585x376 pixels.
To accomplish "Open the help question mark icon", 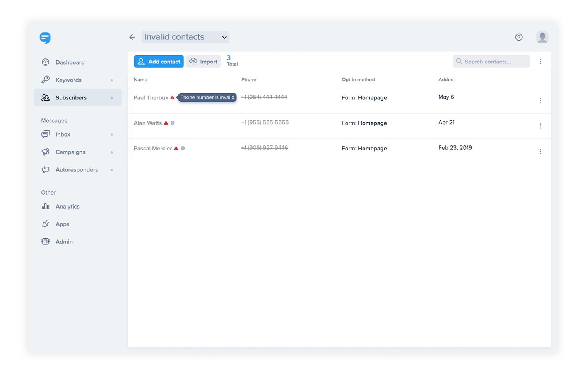I will pyautogui.click(x=519, y=37).
